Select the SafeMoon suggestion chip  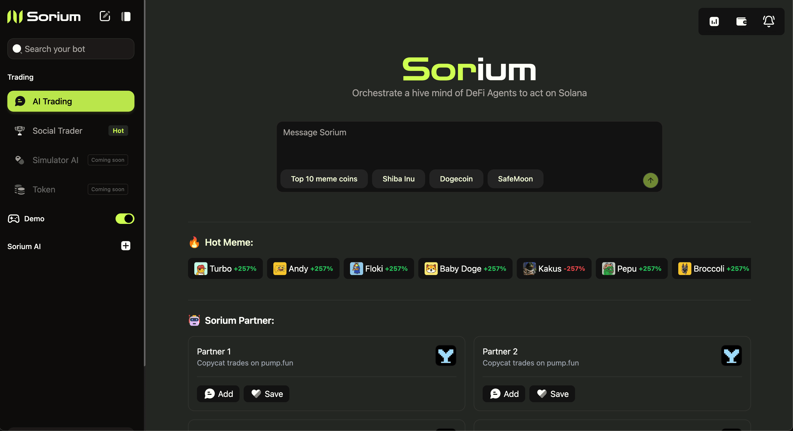(x=515, y=179)
